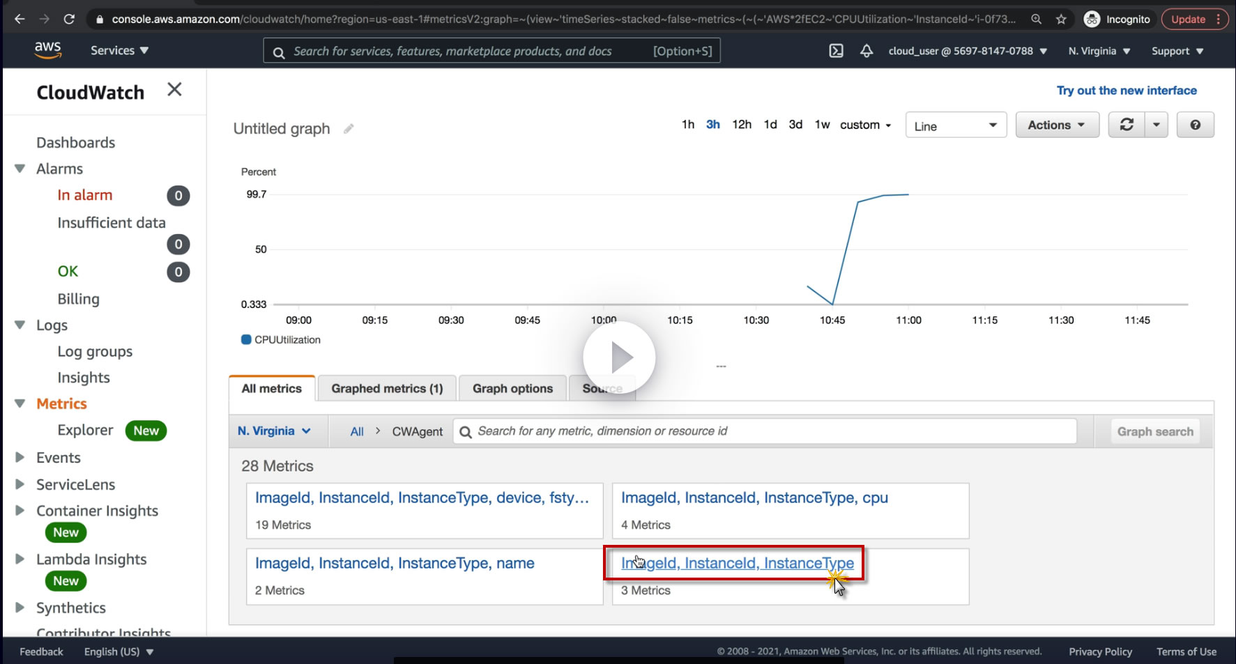This screenshot has width=1236, height=664.
Task: Open ImageId, InstanceId, InstanceType, device, fsty group
Action: click(x=422, y=497)
